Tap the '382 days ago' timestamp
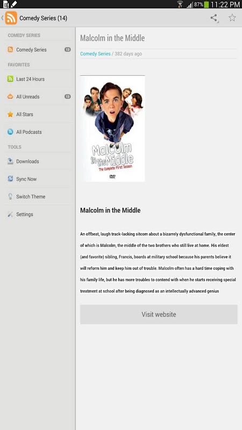The width and height of the screenshot is (242, 430). click(x=128, y=54)
